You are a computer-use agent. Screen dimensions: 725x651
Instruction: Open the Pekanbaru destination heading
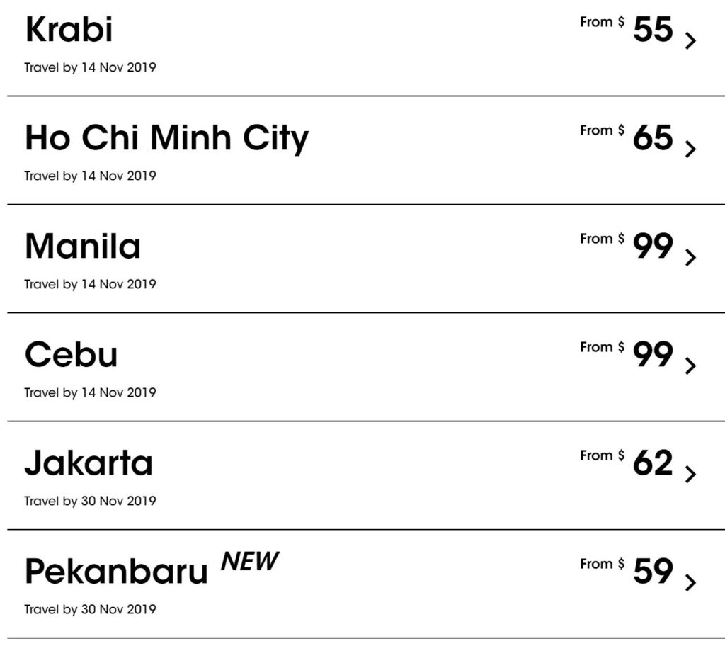coord(116,572)
